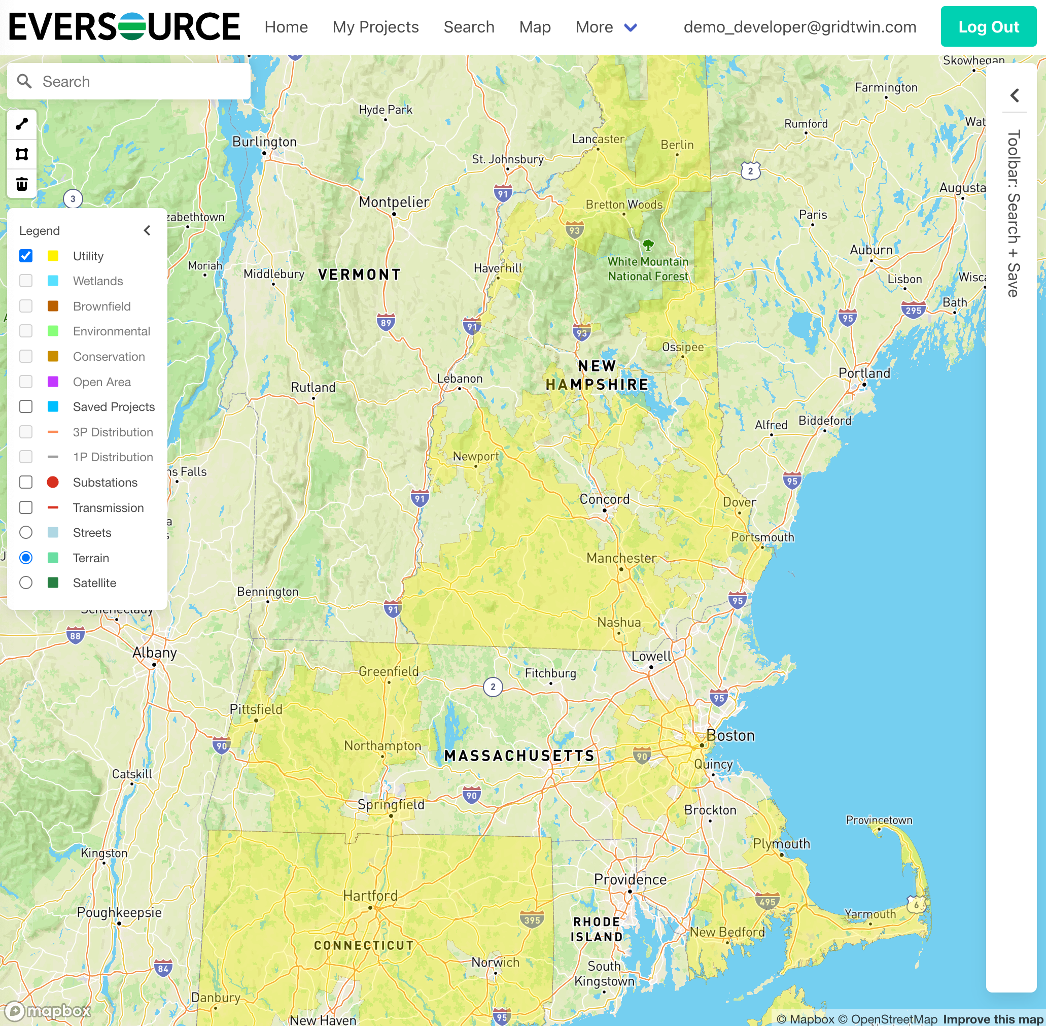Collapse the Legend panel

click(x=147, y=231)
